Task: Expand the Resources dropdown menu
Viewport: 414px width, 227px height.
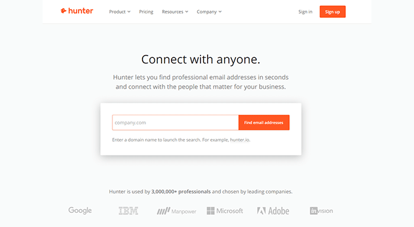Action: click(175, 12)
